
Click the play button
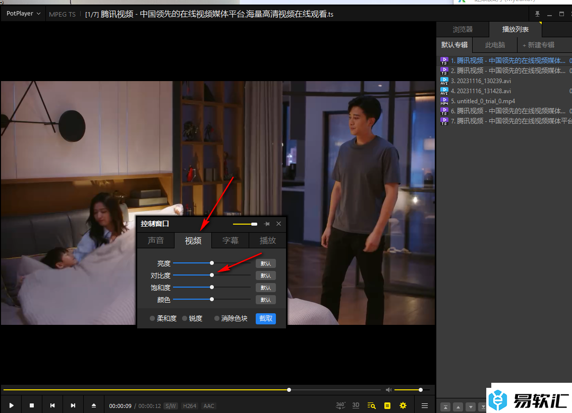[11, 405]
